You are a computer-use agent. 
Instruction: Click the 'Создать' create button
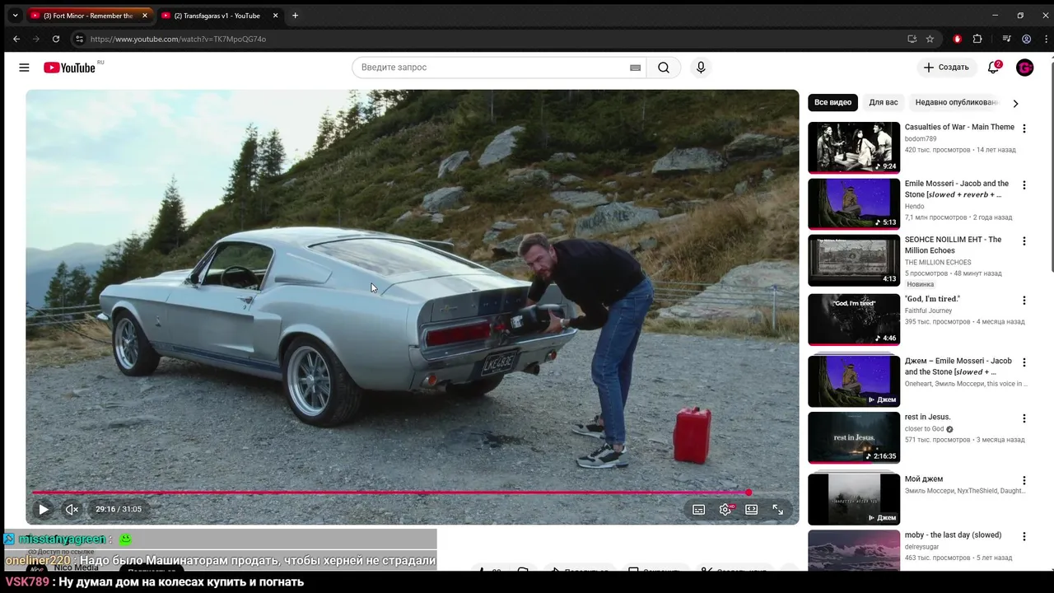(946, 68)
